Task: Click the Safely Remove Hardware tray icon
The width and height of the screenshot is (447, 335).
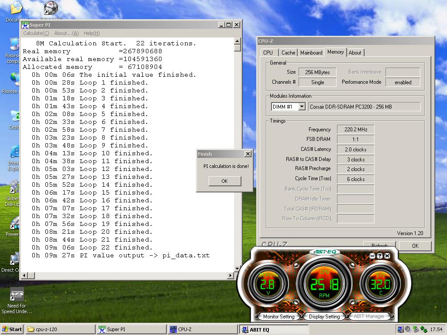Action: [x=416, y=329]
